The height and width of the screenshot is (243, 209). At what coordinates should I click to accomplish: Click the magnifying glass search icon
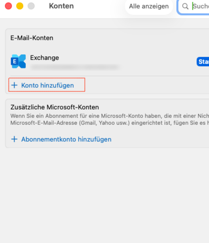[185, 6]
